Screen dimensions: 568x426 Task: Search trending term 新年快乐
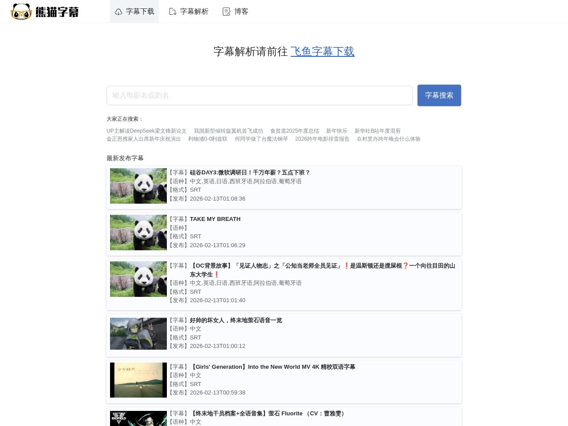click(x=336, y=131)
